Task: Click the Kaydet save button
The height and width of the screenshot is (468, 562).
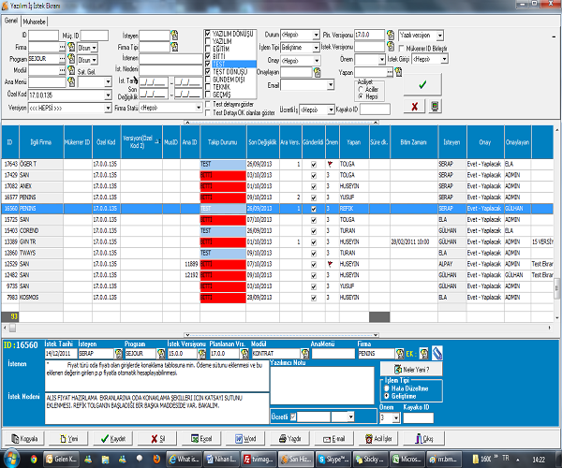Action: tap(111, 438)
